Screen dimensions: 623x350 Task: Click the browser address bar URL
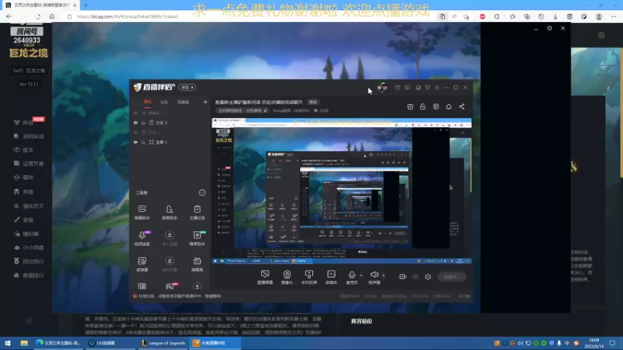[127, 16]
